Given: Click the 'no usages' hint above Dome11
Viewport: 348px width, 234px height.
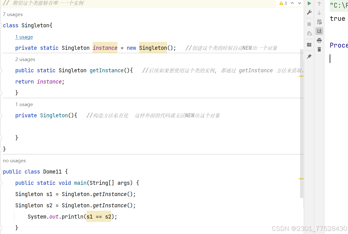Looking at the screenshot, I should 14,161.
